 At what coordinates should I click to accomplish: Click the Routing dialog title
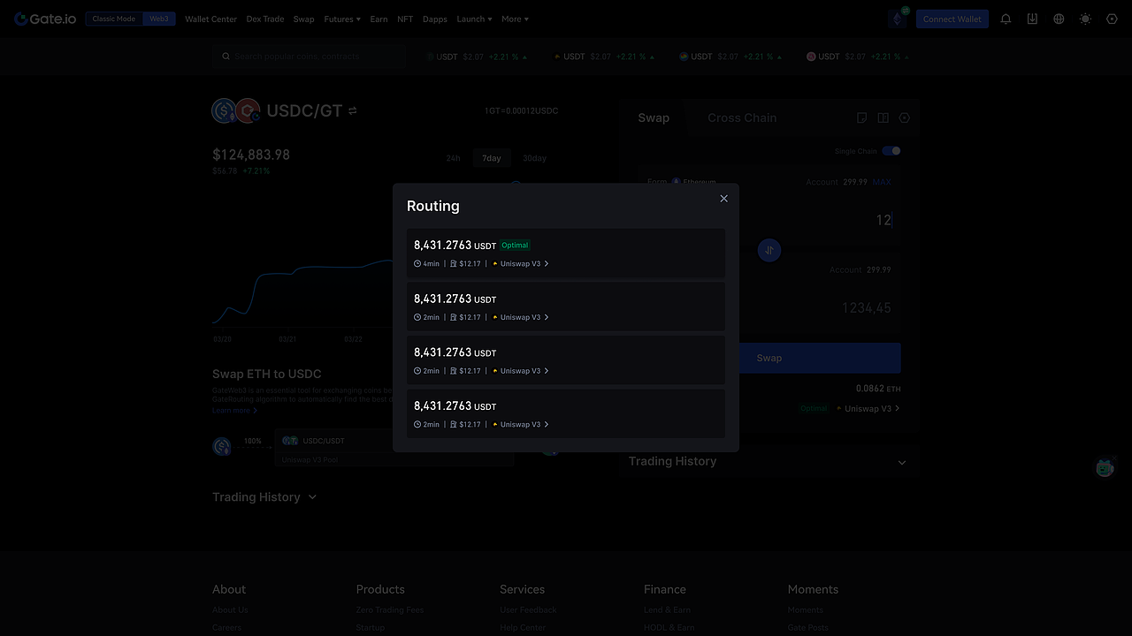pyautogui.click(x=433, y=206)
